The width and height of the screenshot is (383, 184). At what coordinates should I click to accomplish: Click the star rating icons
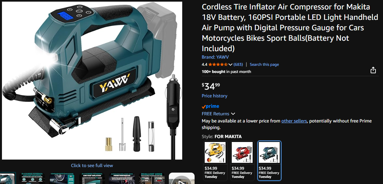(218, 64)
